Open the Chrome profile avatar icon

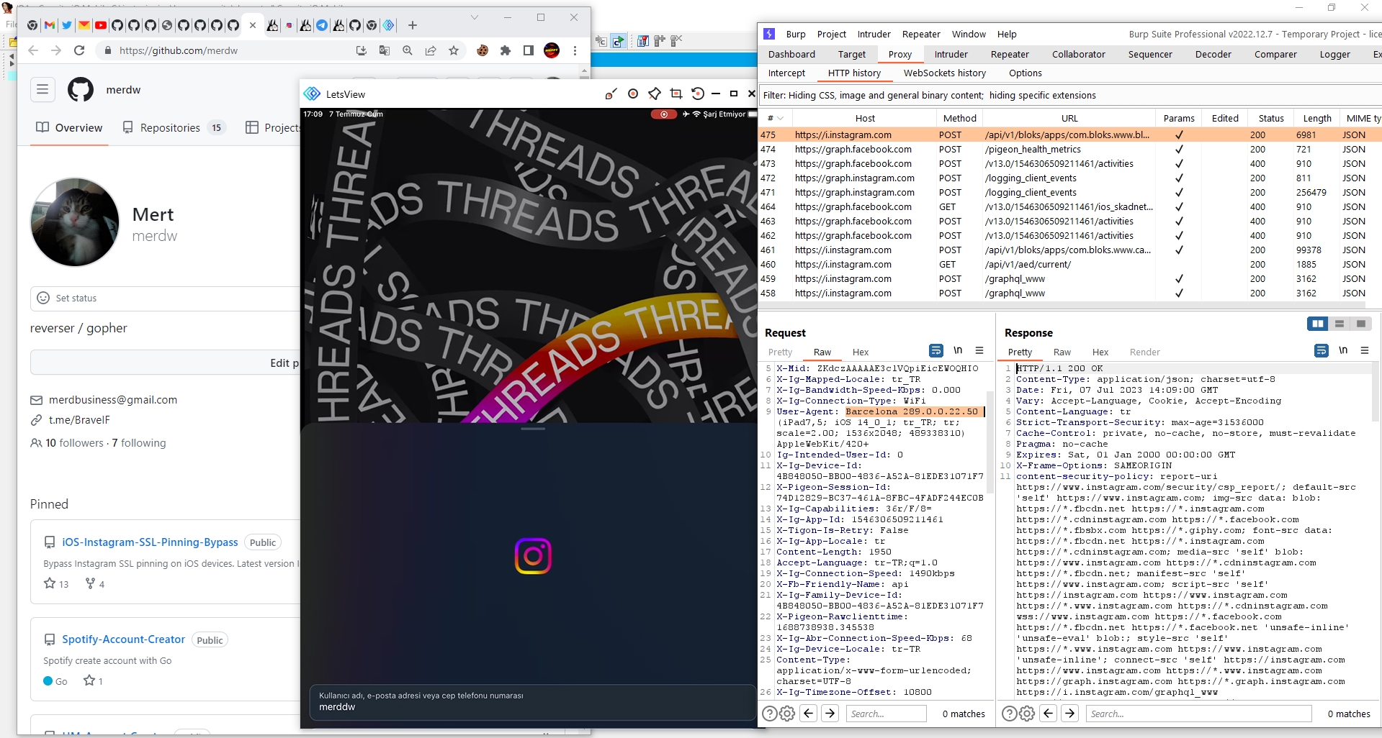coord(552,50)
